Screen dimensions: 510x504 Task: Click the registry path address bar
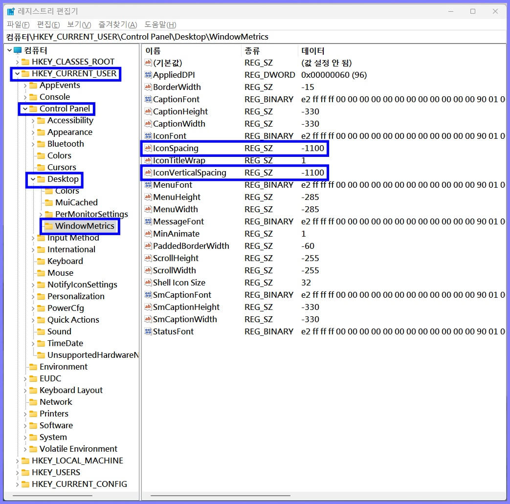tap(255, 37)
